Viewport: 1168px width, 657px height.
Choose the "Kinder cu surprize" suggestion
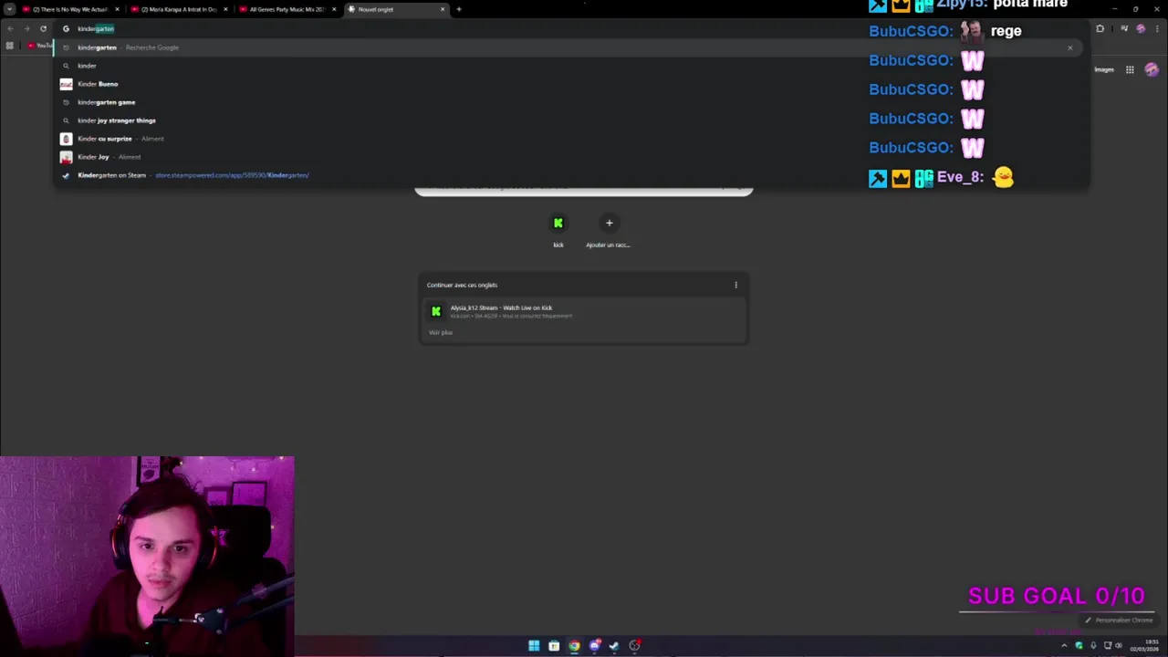tap(566, 139)
